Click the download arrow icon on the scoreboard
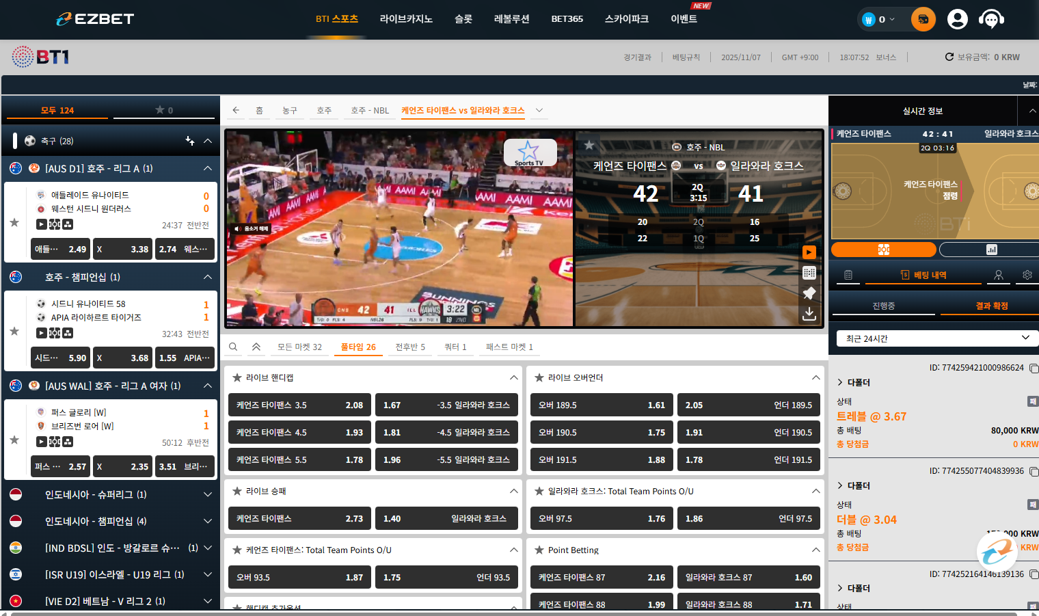 [x=809, y=313]
